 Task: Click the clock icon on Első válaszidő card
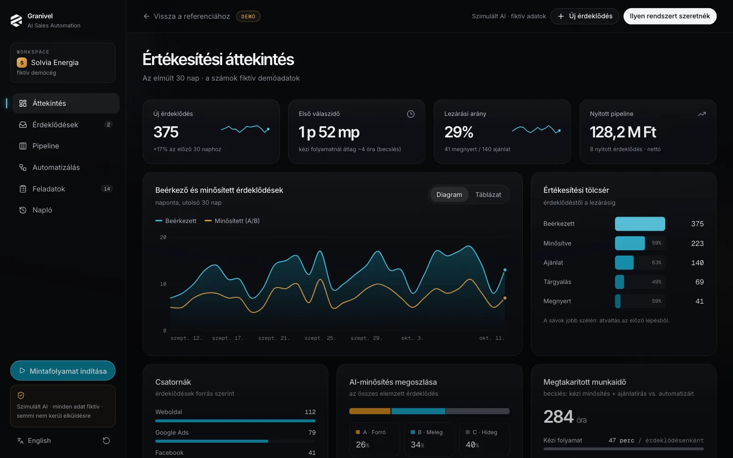pos(411,114)
